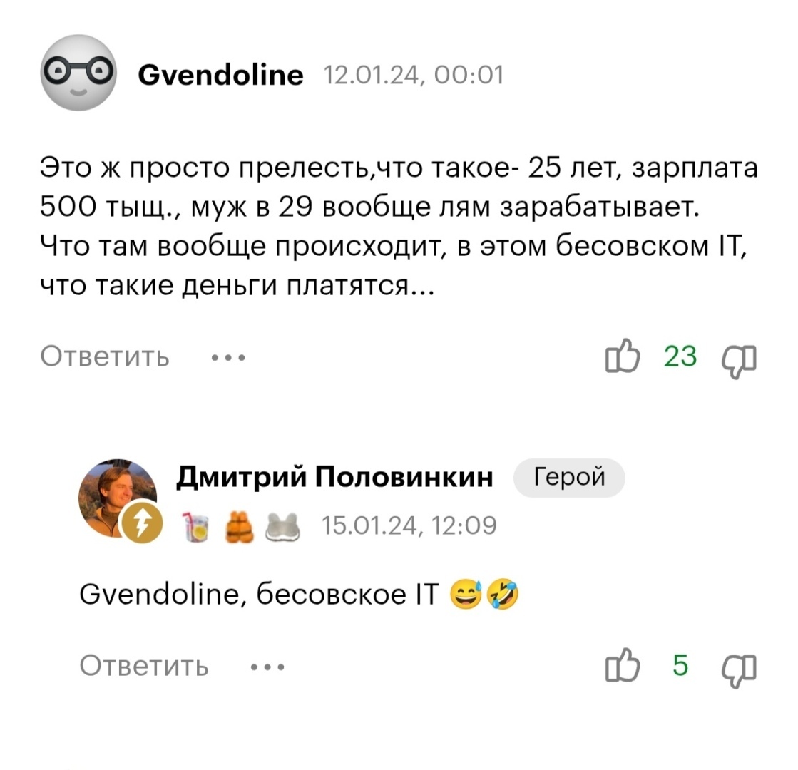
Task: Open the Герой badge next to Дмитрий
Action: pyautogui.click(x=569, y=478)
